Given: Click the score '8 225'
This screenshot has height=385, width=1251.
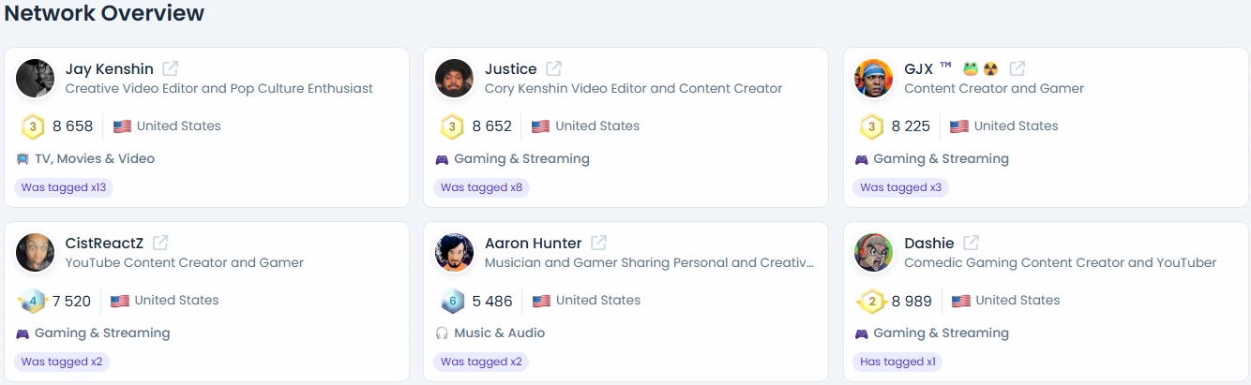Looking at the screenshot, I should point(911,126).
